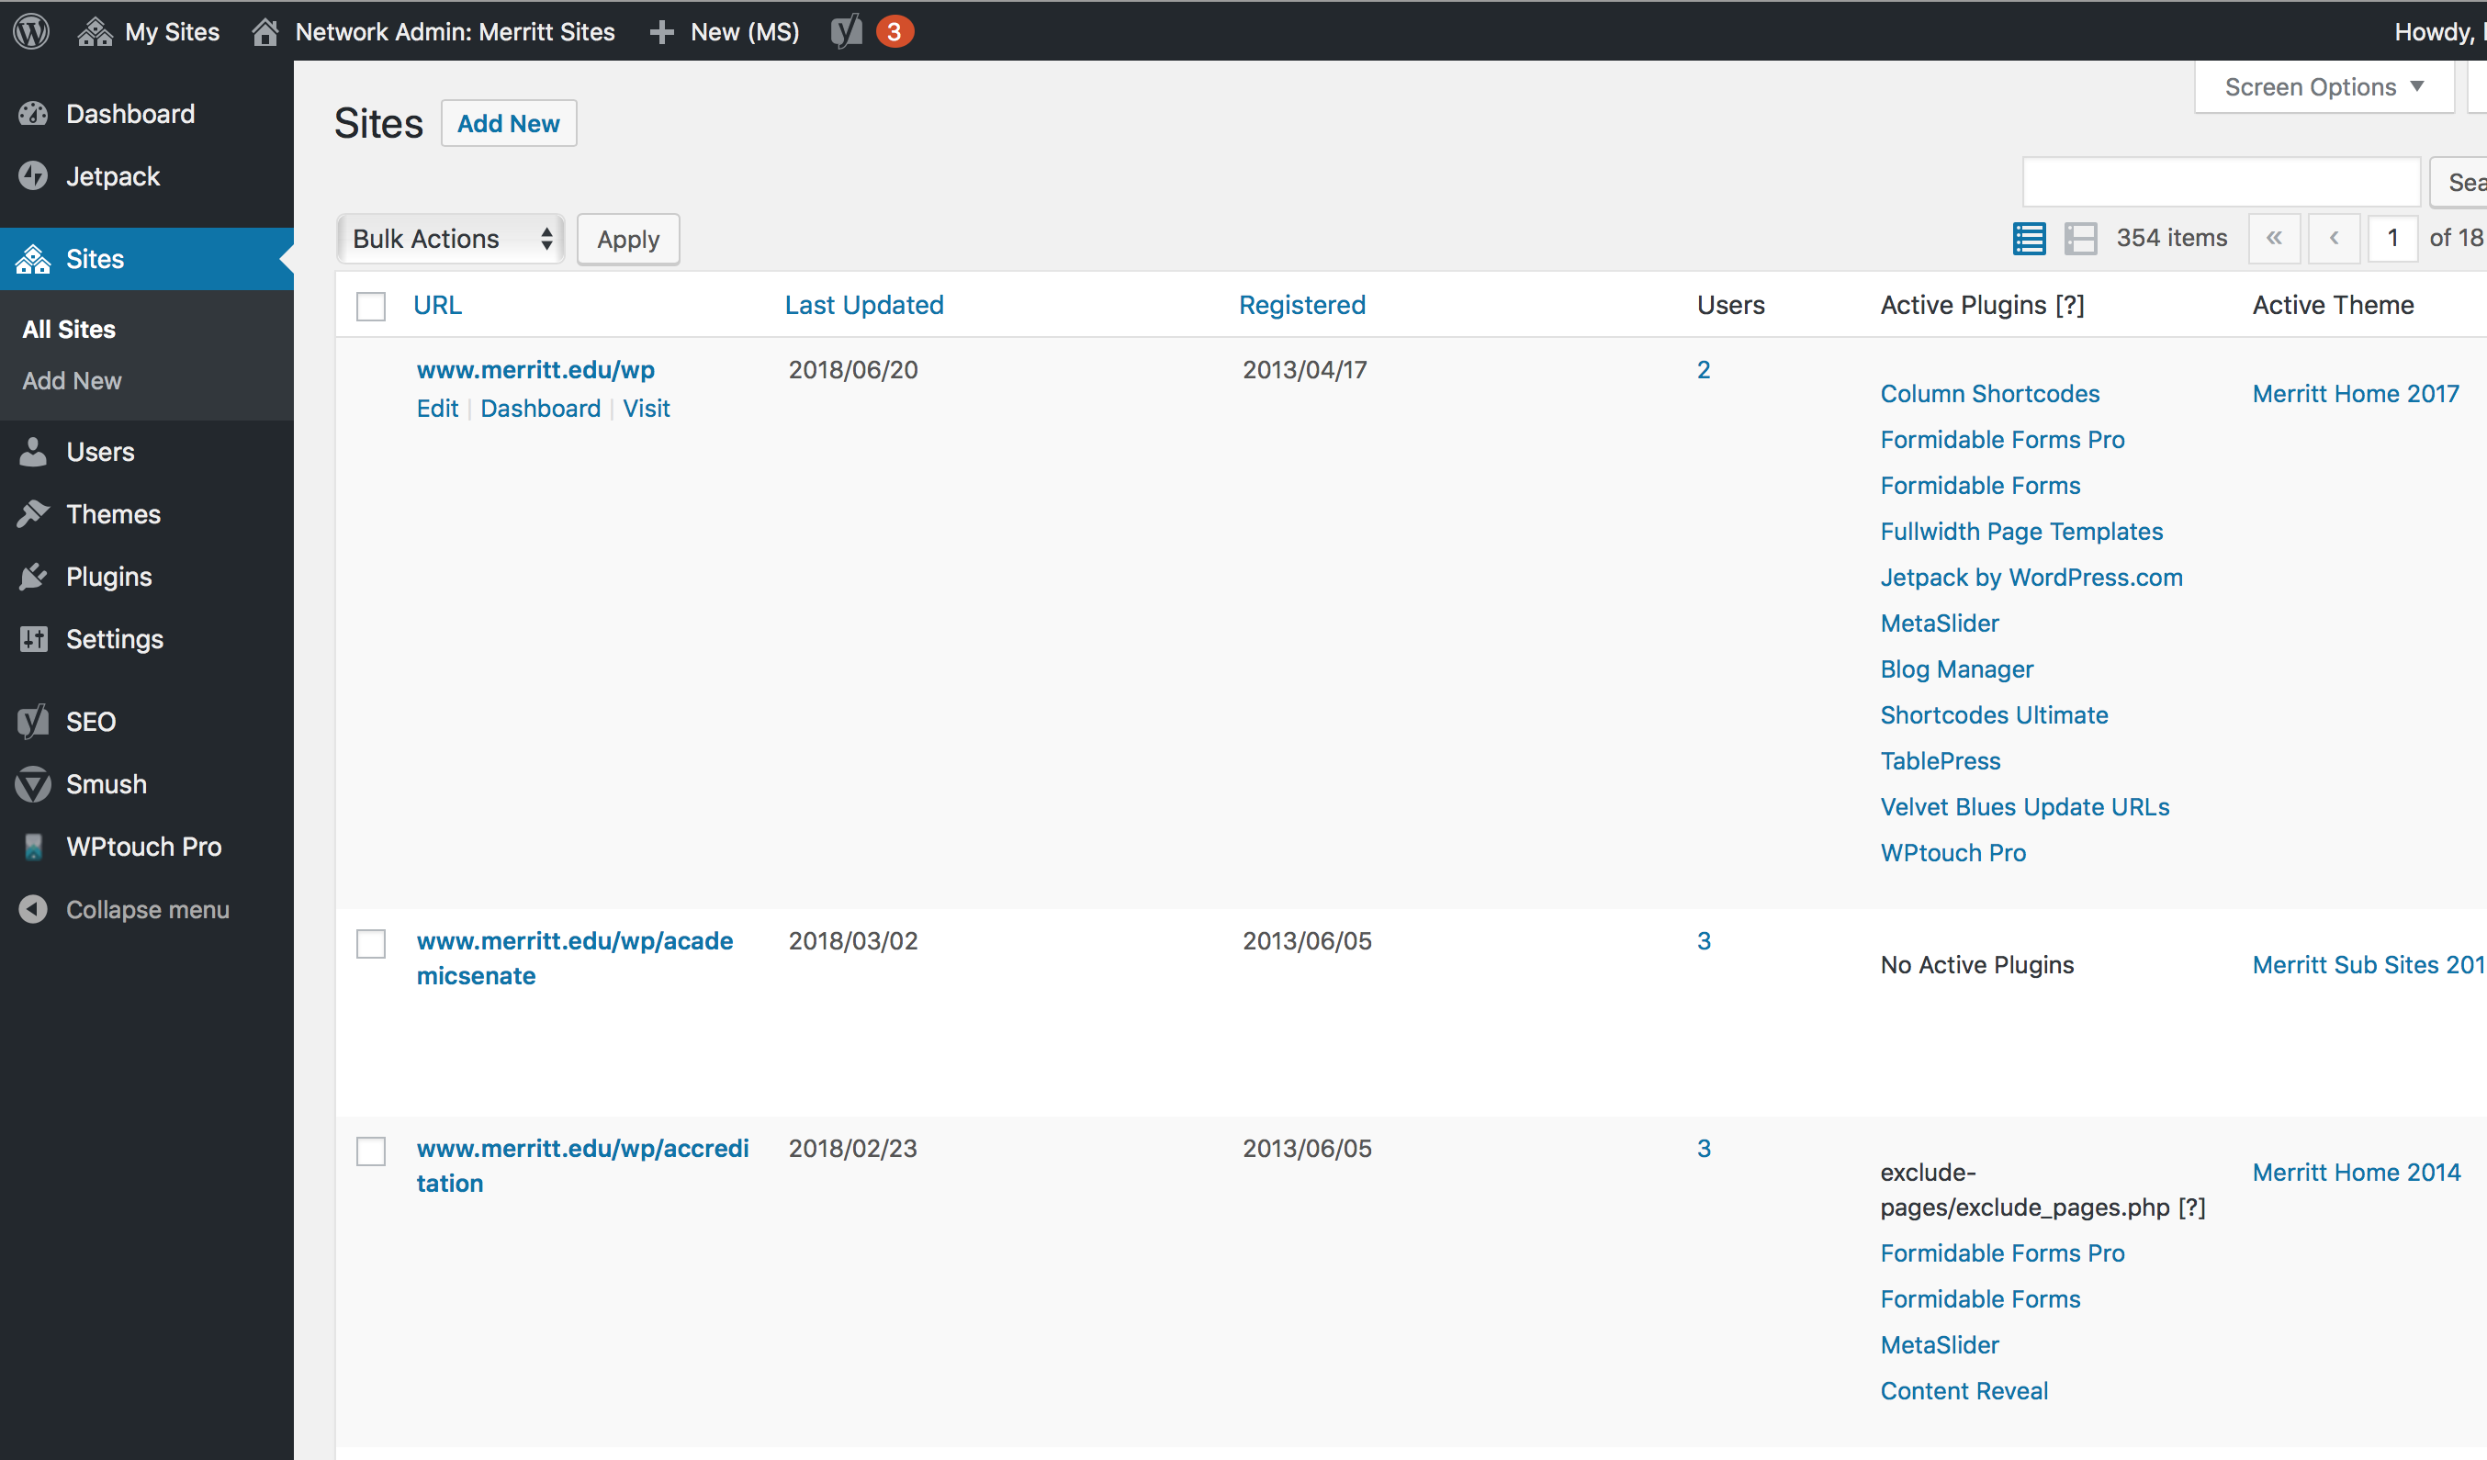
Task: Click users count 3 for academicsenate
Action: click(x=1704, y=941)
